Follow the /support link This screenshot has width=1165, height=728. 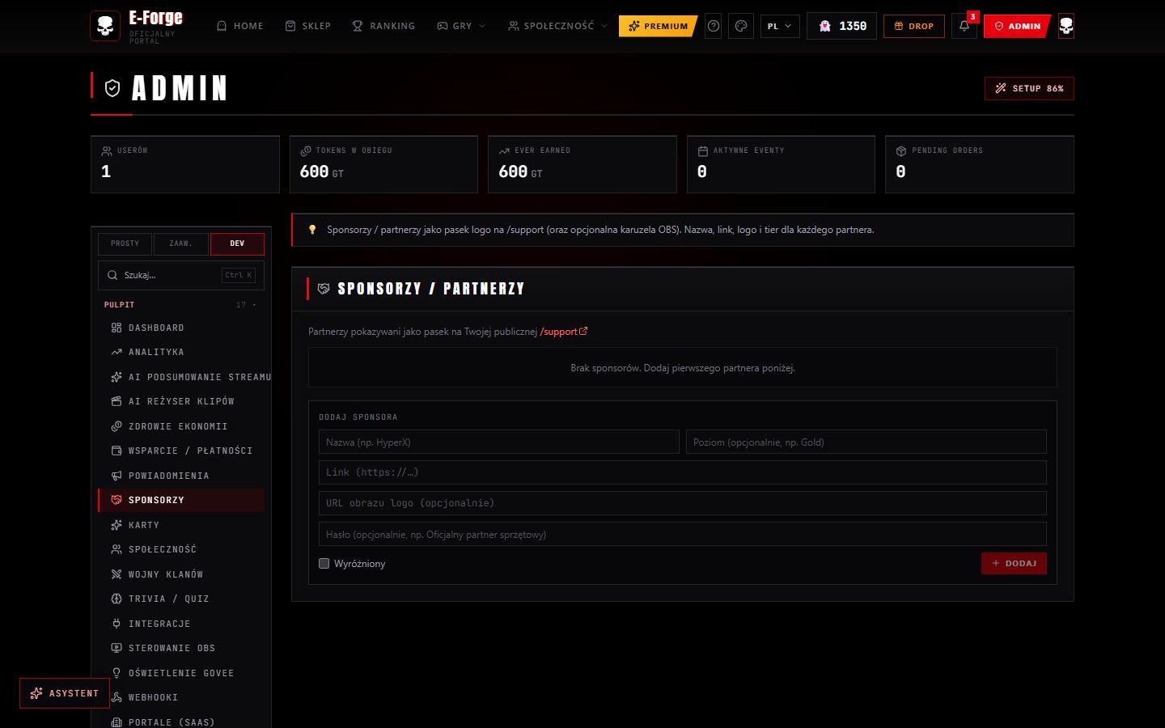[x=564, y=332]
